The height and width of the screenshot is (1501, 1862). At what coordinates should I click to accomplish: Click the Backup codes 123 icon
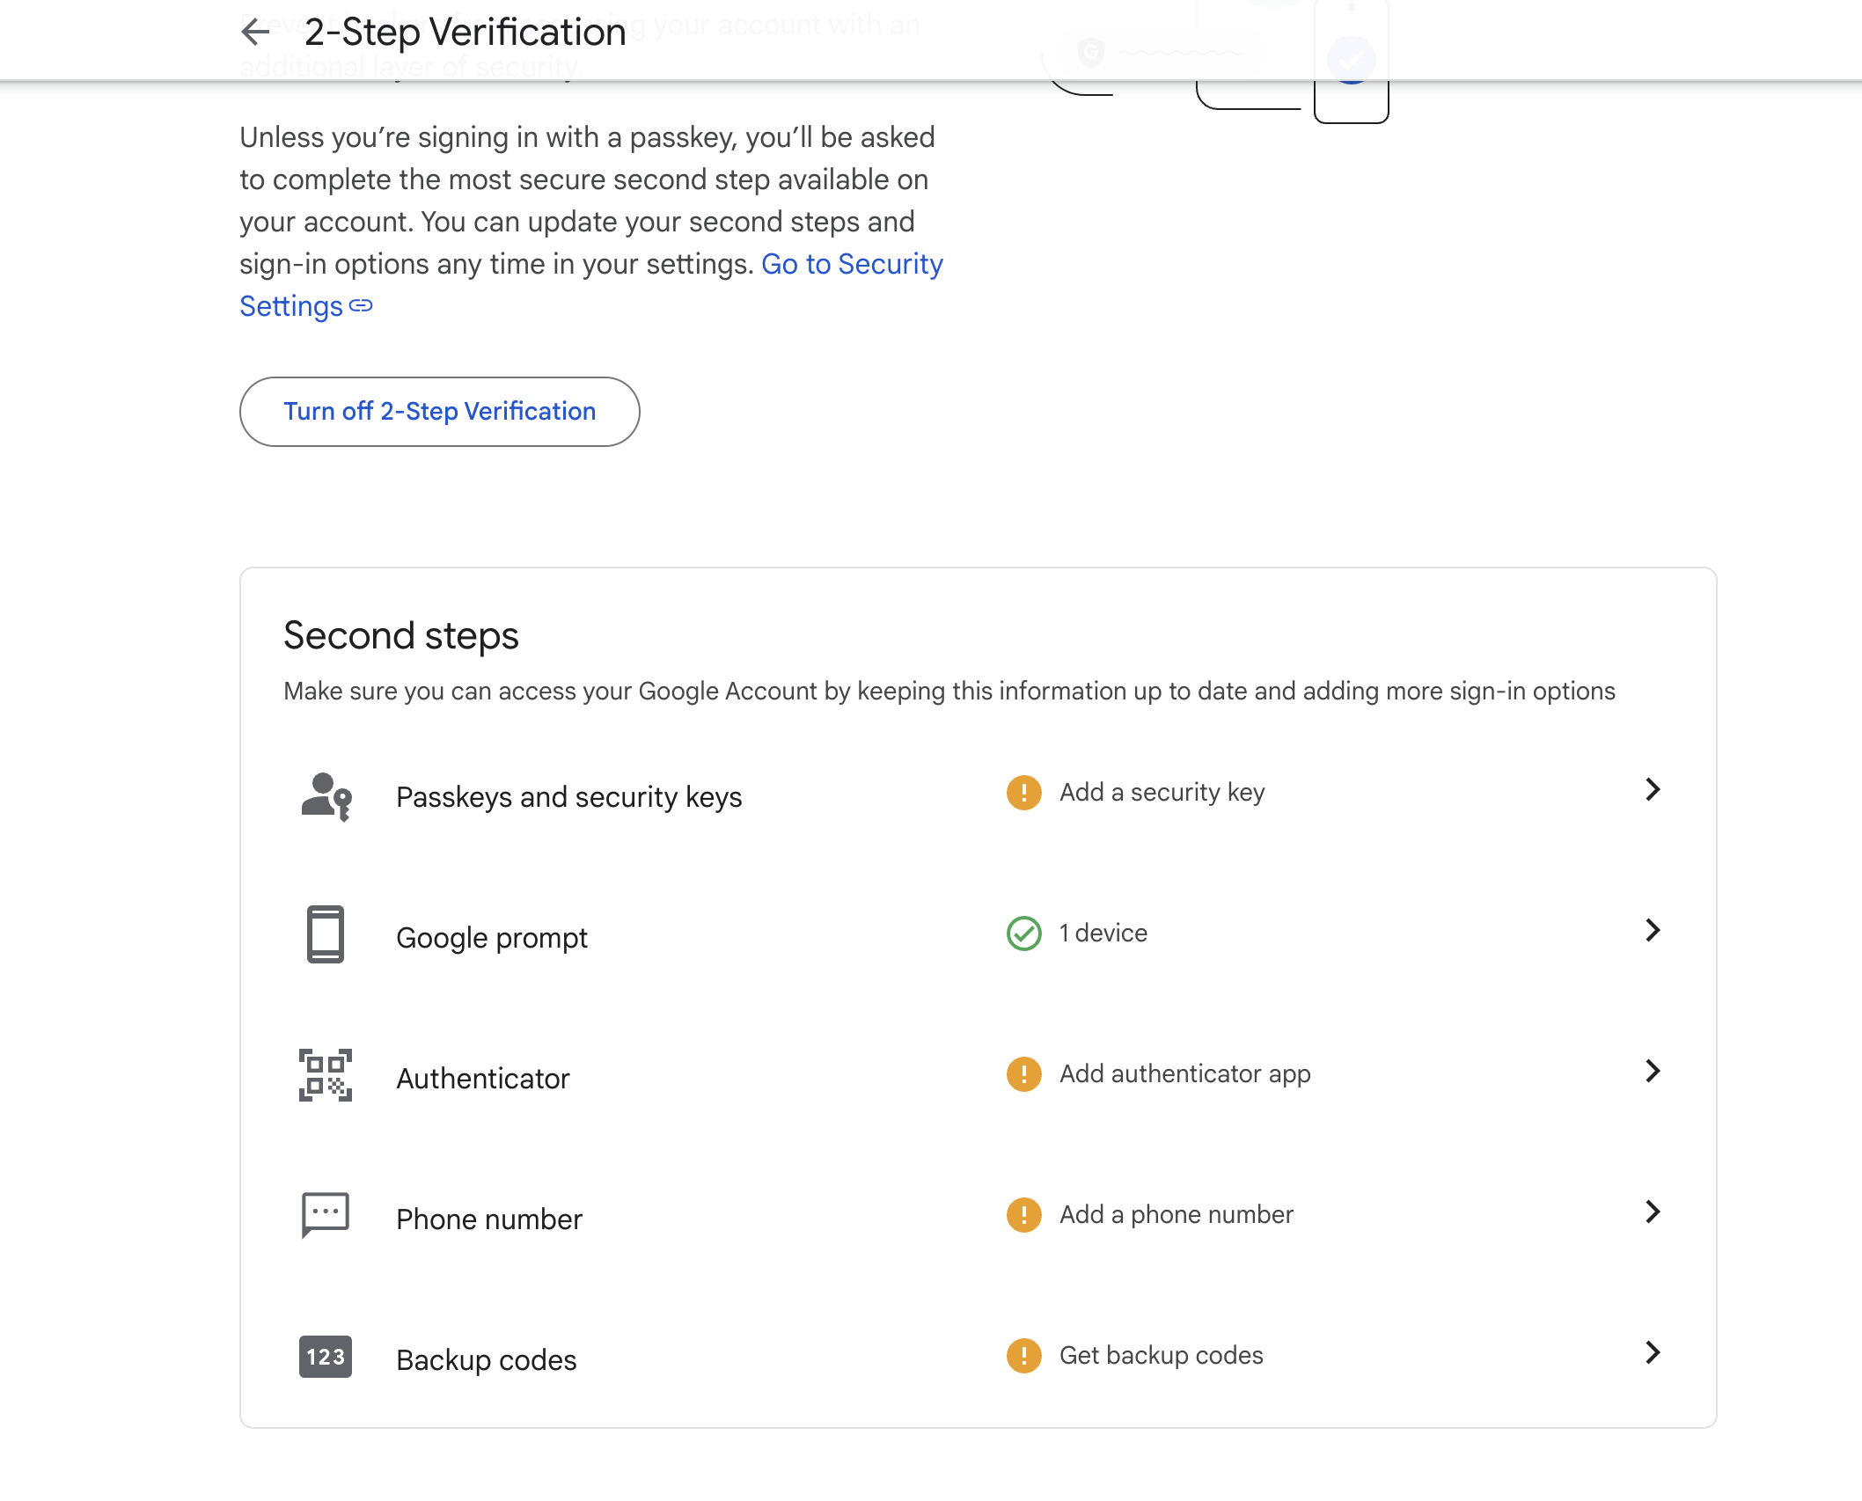(326, 1357)
